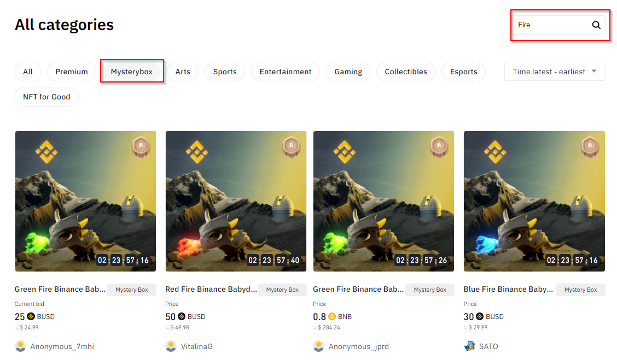Click the '≈ $ 284.24' price text
This screenshot has width=617, height=360.
pos(327,327)
